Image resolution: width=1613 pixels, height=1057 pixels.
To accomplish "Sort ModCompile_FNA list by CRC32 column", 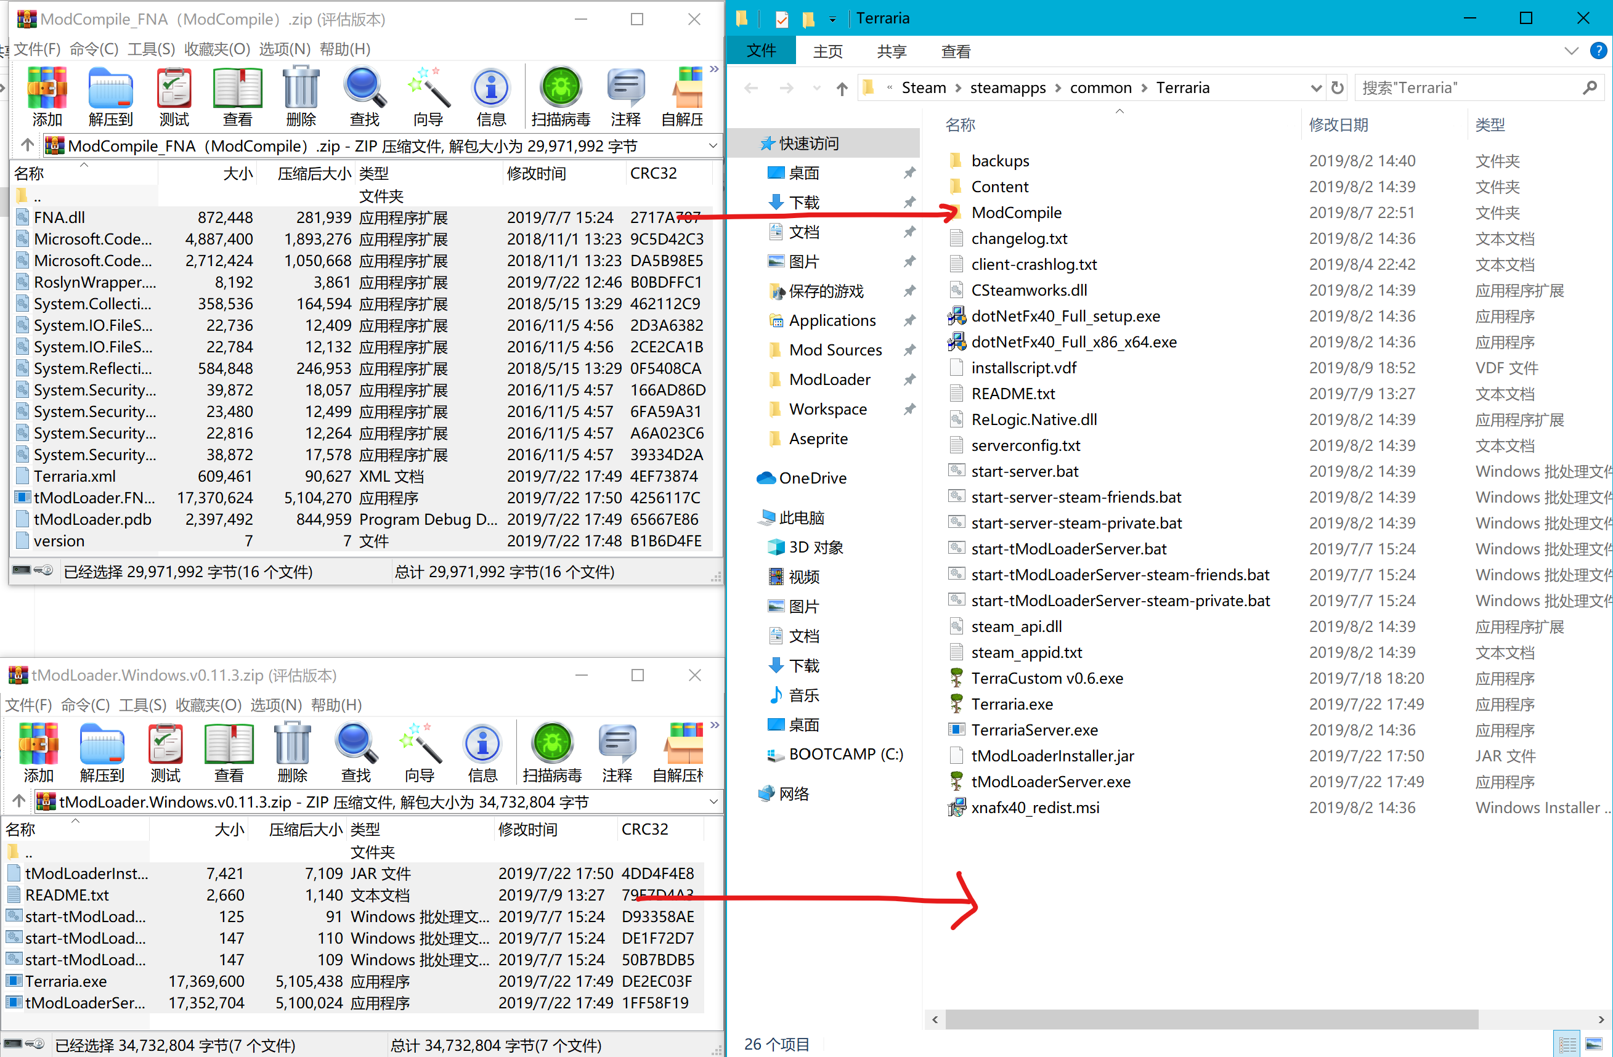I will pyautogui.click(x=652, y=174).
